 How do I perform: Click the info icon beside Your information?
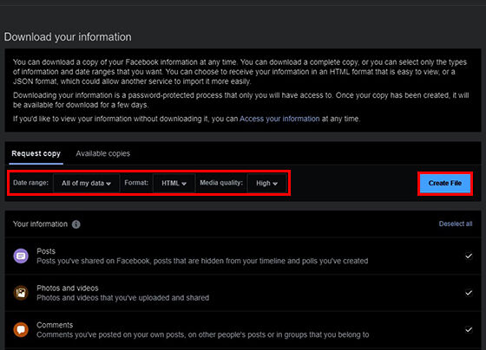pos(76,224)
